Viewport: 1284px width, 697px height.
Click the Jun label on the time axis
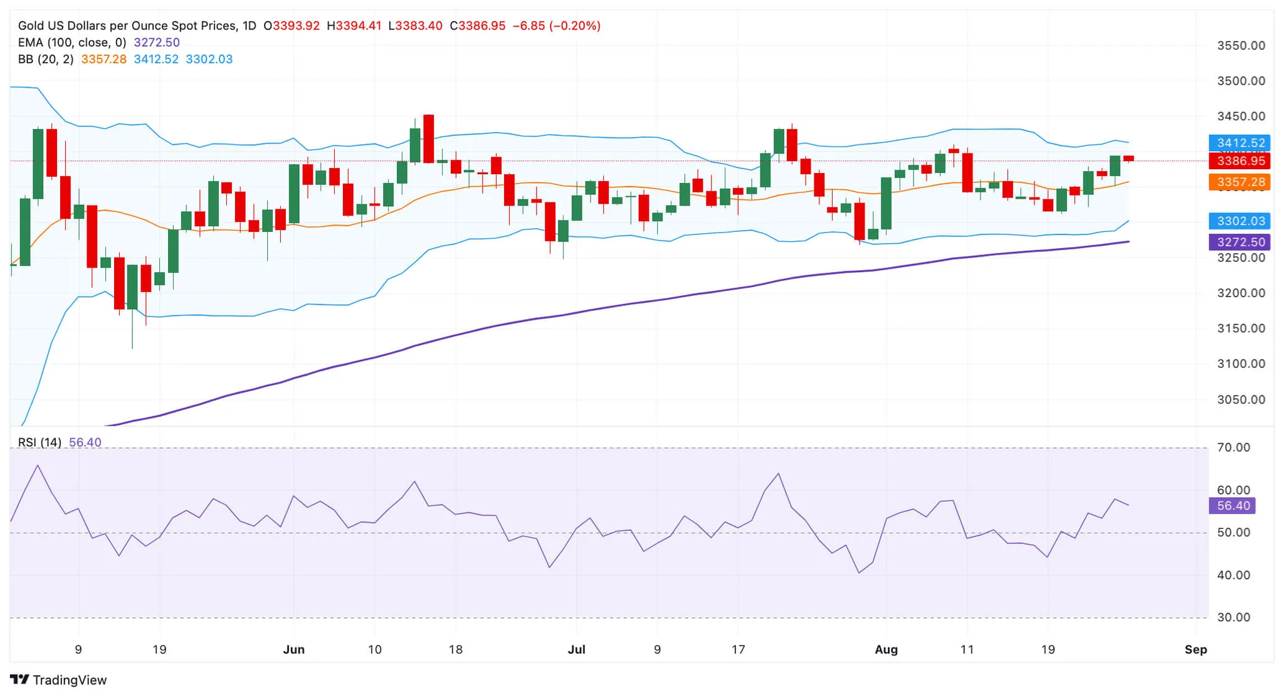295,650
